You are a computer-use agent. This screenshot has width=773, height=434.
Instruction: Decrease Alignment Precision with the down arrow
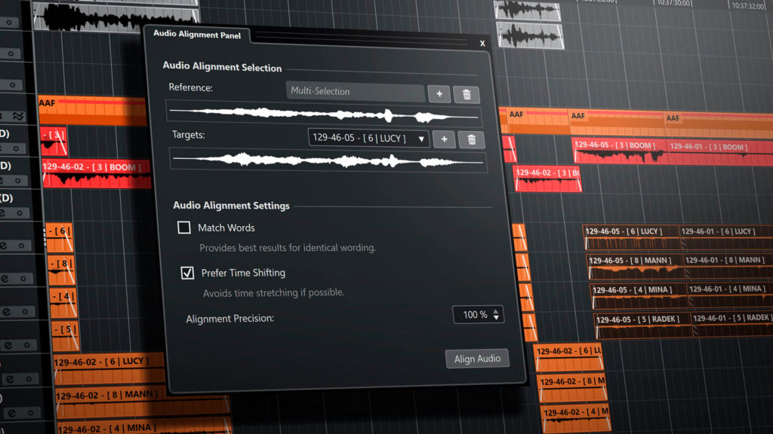point(496,318)
